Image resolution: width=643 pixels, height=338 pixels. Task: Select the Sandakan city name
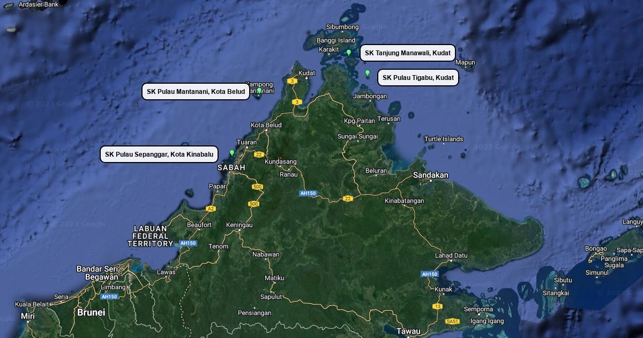click(430, 174)
